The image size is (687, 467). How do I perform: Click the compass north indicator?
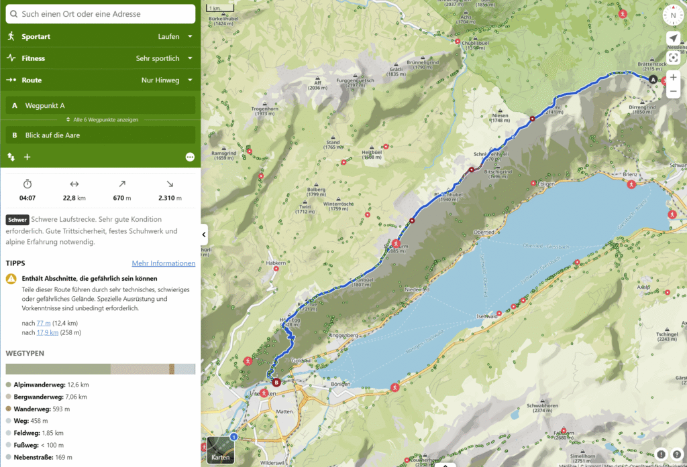(x=673, y=16)
